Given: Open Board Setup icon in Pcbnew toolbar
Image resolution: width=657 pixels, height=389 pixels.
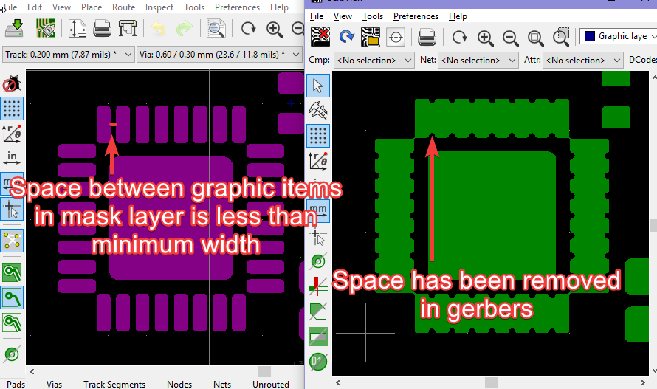Looking at the screenshot, I should (x=46, y=29).
